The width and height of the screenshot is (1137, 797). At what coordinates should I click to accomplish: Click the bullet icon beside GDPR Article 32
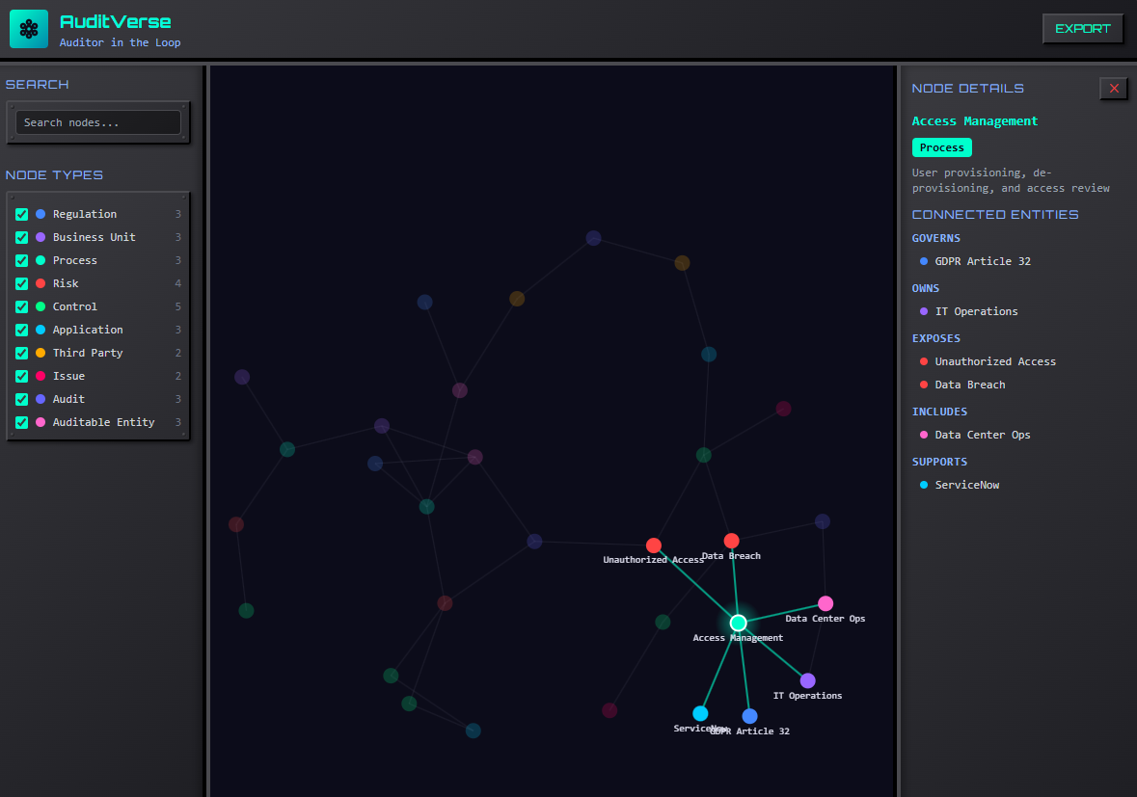[x=923, y=261]
